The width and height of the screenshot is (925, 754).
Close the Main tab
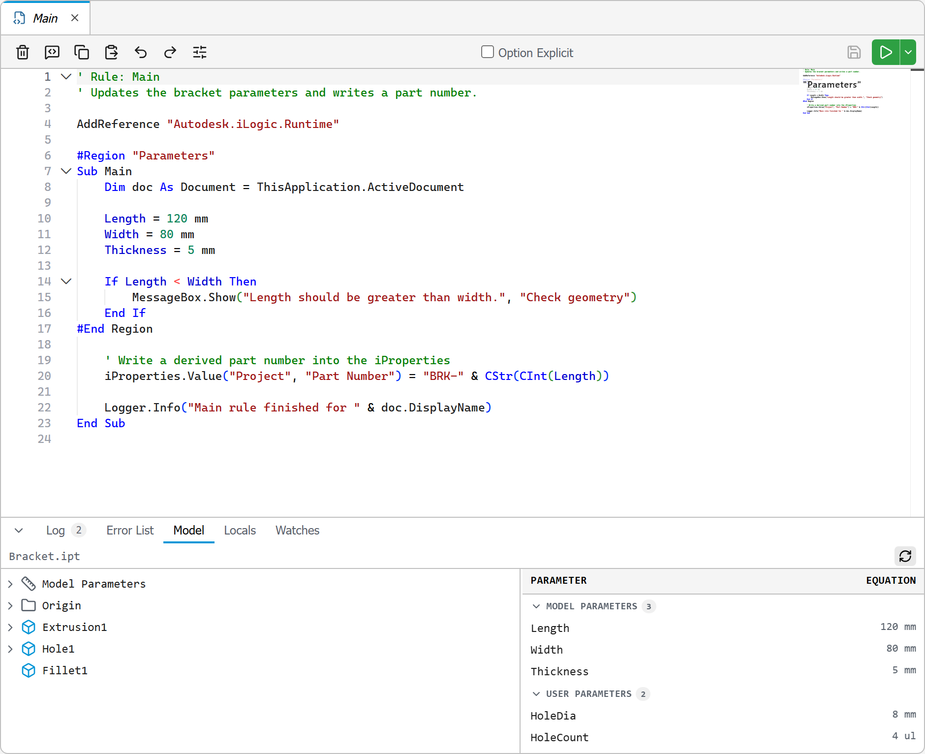[75, 18]
